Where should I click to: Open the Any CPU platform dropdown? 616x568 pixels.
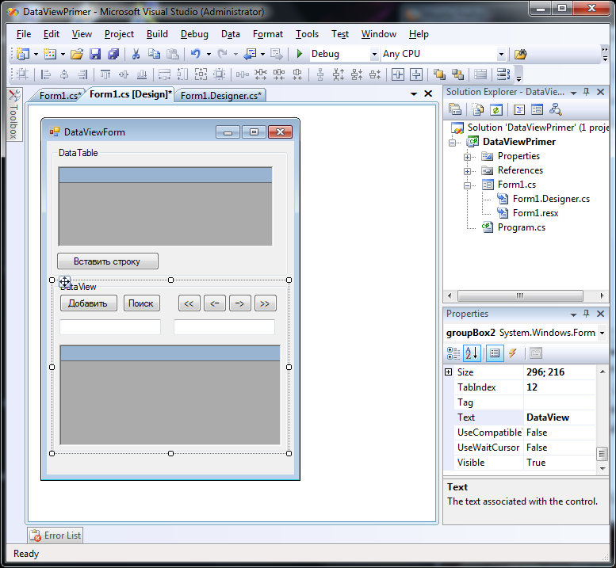(501, 54)
